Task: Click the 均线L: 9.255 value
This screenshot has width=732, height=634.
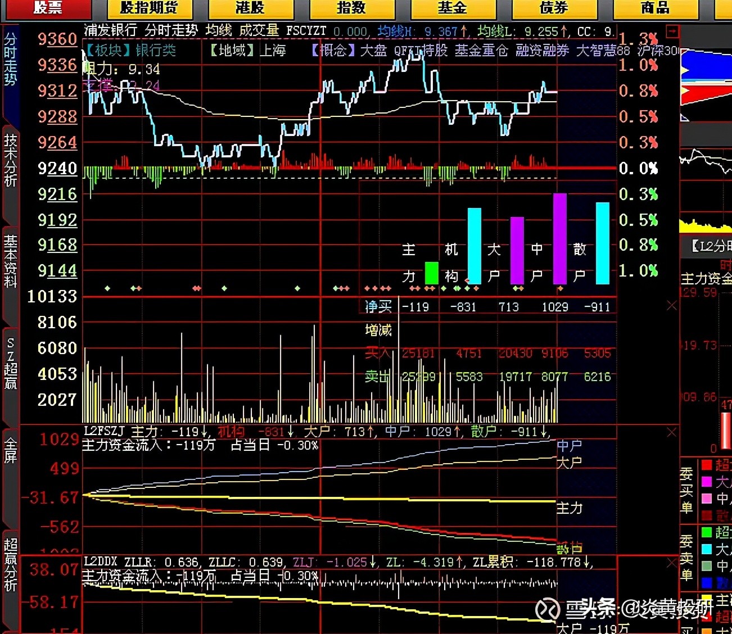Action: (522, 31)
